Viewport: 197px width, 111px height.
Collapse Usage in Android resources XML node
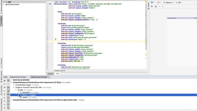pos(14,88)
